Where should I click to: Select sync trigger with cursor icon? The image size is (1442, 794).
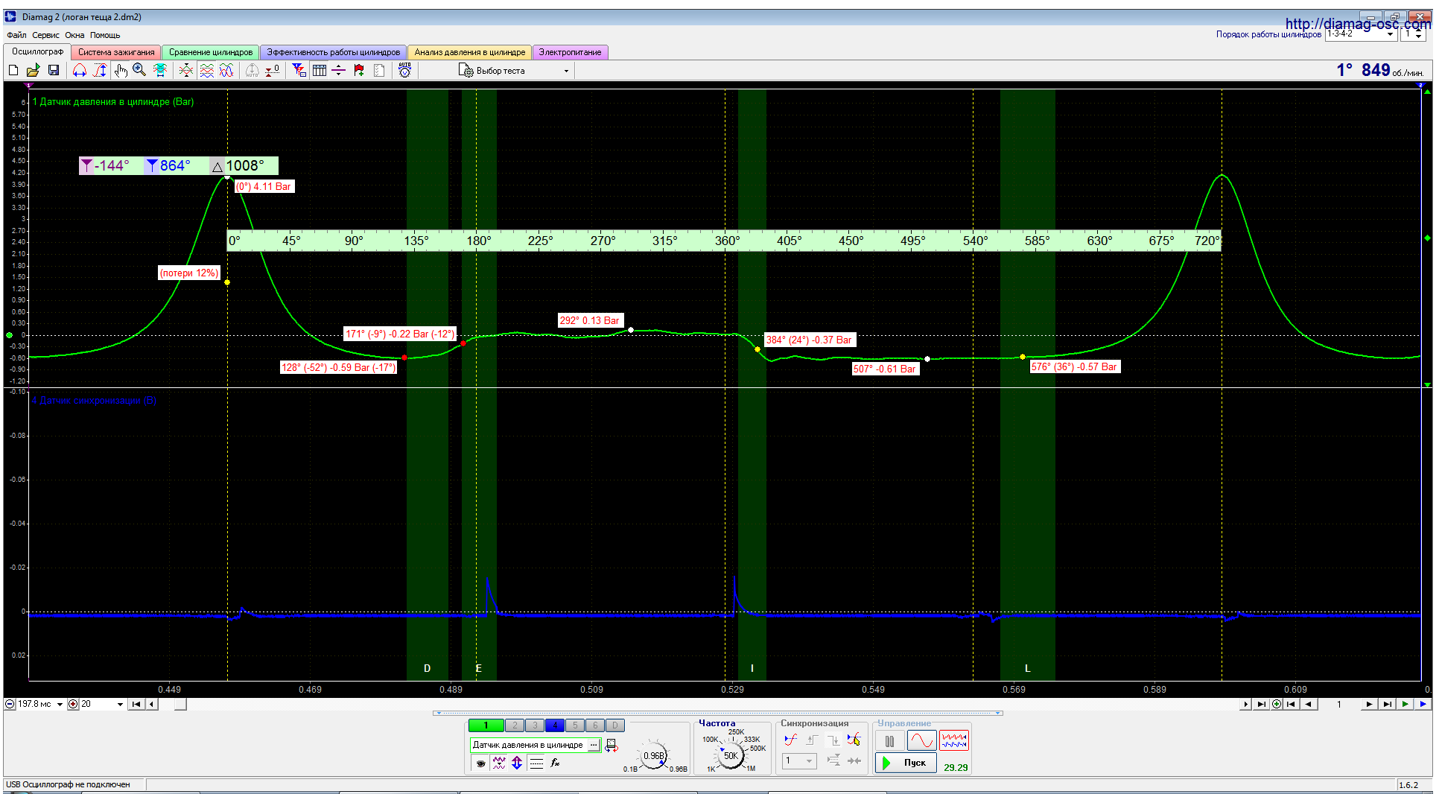(x=854, y=740)
